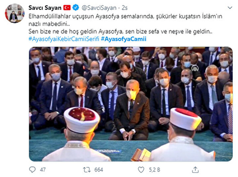Image resolution: width=238 pixels, height=177 pixels.
Task: View the 47 replies count
Action: pos(43,170)
